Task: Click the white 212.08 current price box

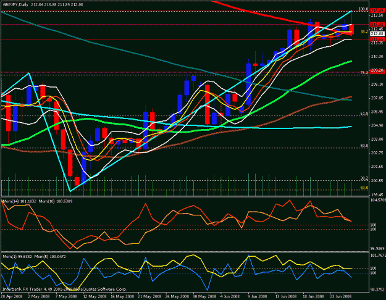Action: click(x=377, y=33)
